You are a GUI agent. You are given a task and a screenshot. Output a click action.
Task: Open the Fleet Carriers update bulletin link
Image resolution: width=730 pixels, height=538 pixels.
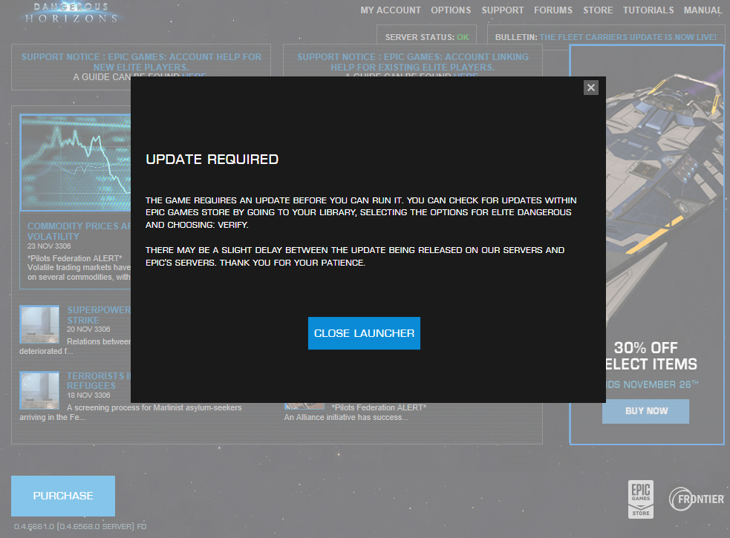point(628,37)
